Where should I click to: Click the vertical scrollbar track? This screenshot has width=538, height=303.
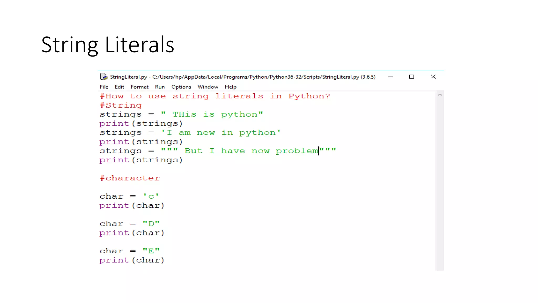click(440, 184)
